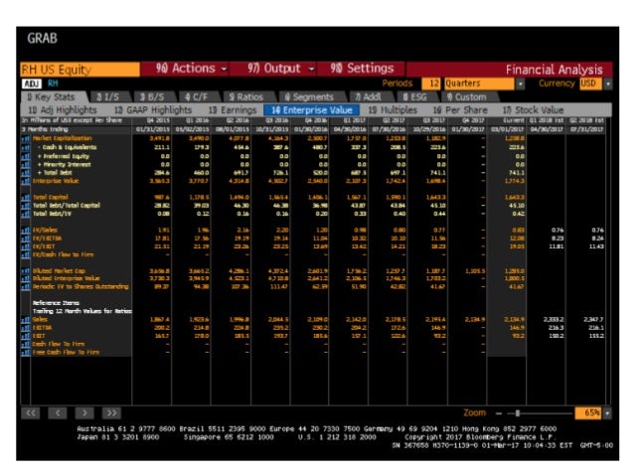Select the Free Cash Flow To Firm label
Viewport: 634px width, 476px height.
(66, 352)
